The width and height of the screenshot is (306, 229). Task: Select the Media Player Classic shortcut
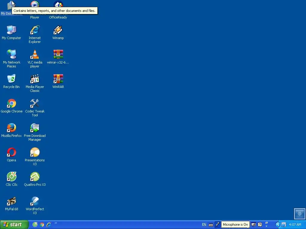point(35,83)
